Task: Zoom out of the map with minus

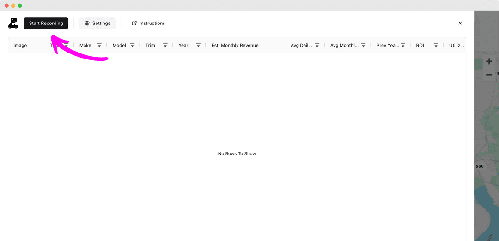Action: (489, 75)
